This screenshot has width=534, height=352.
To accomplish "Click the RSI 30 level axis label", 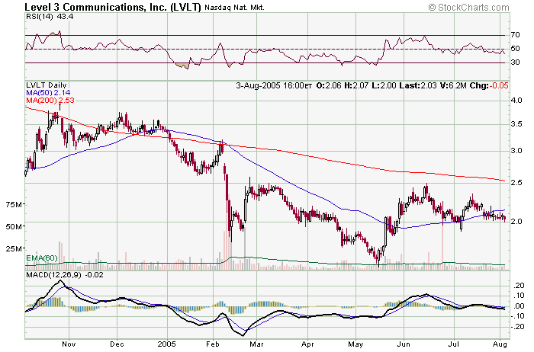I will click(515, 62).
